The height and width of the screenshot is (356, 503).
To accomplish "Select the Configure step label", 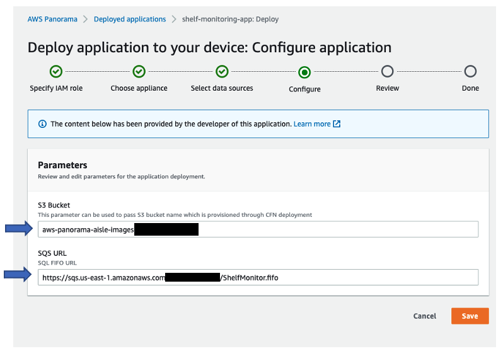I will (304, 89).
